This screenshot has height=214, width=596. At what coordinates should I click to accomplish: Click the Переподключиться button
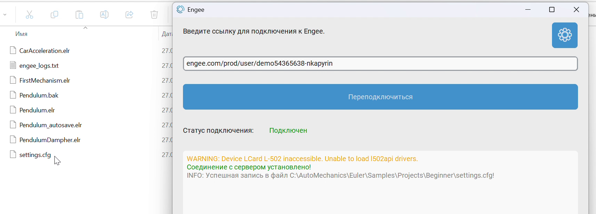click(x=380, y=97)
